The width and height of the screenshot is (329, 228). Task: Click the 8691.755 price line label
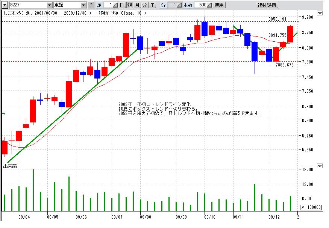(277, 35)
